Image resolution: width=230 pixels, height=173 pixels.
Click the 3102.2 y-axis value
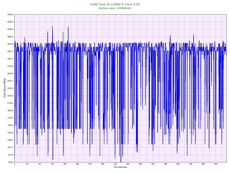[x=10, y=66]
